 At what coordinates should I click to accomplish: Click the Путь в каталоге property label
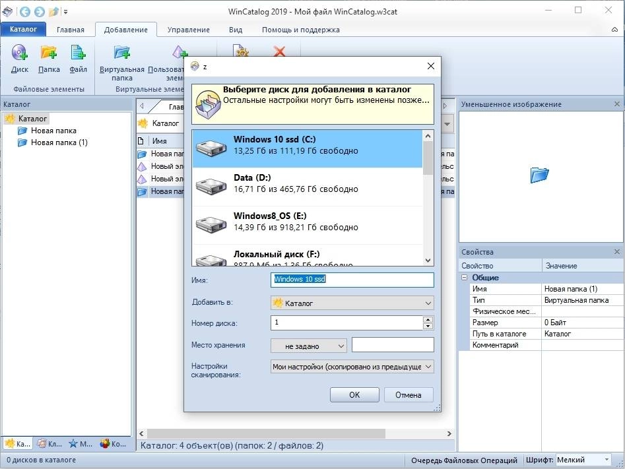click(x=499, y=334)
